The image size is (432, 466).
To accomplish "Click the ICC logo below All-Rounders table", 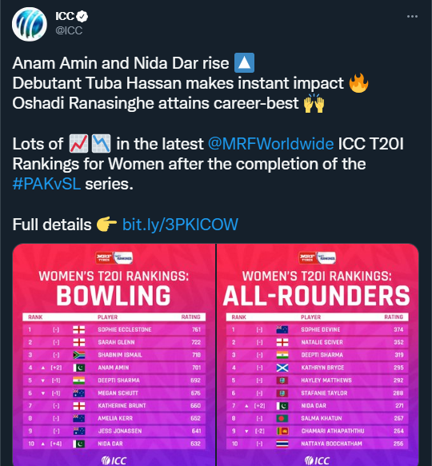I will tap(317, 460).
